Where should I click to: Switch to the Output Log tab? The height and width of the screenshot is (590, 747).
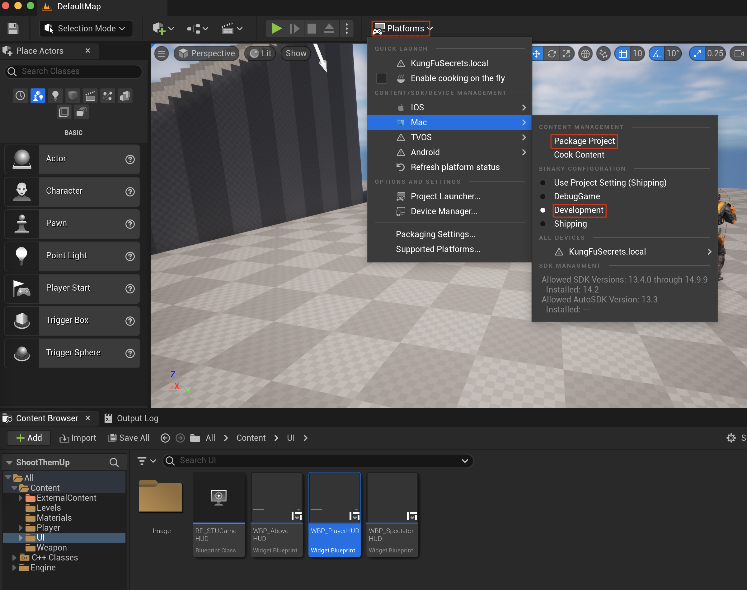pyautogui.click(x=131, y=418)
